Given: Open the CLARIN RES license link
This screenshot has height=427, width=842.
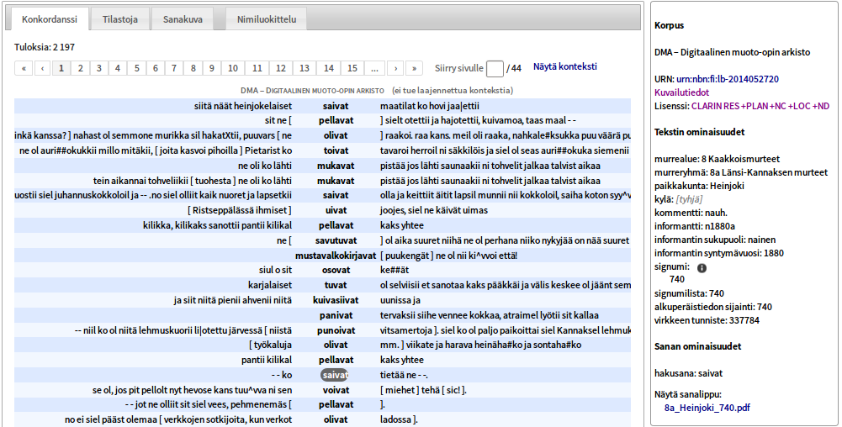Looking at the screenshot, I should point(760,106).
